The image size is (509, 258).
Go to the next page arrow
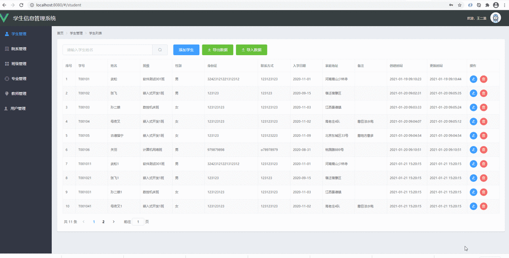(x=113, y=222)
